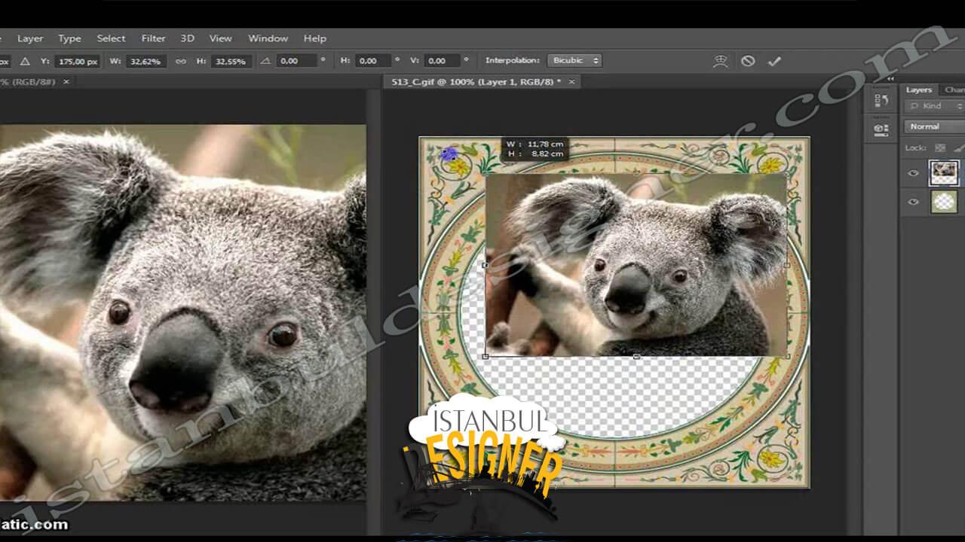Image resolution: width=965 pixels, height=542 pixels.
Task: Click the Lock label in Layers panel
Action: pyautogui.click(x=915, y=148)
